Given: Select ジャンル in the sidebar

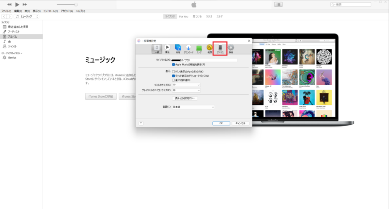Looking at the screenshot, I should [21, 46].
